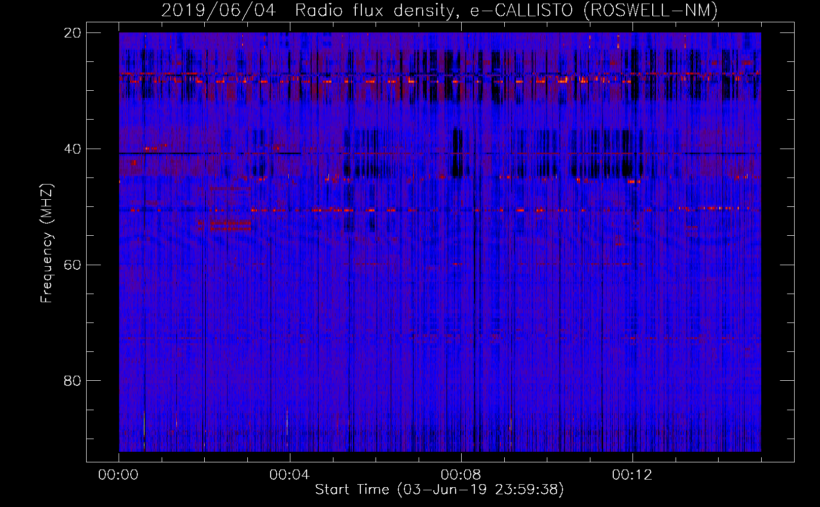Click the 'Start Time (03-Jun-19 23:59:38)' label
This screenshot has width=820, height=507.
(439, 489)
